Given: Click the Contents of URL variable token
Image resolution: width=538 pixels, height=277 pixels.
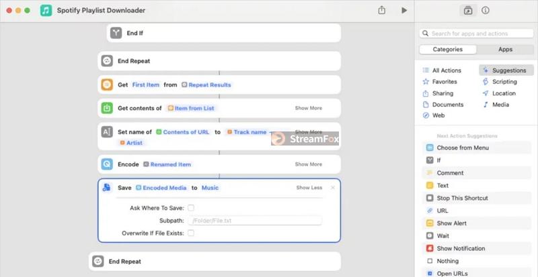Looking at the screenshot, I should pos(182,132).
